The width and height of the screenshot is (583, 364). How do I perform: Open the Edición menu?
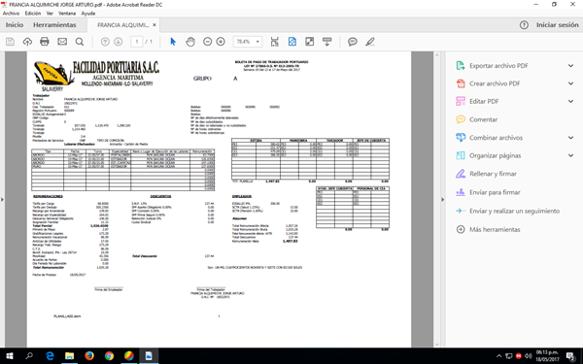33,13
